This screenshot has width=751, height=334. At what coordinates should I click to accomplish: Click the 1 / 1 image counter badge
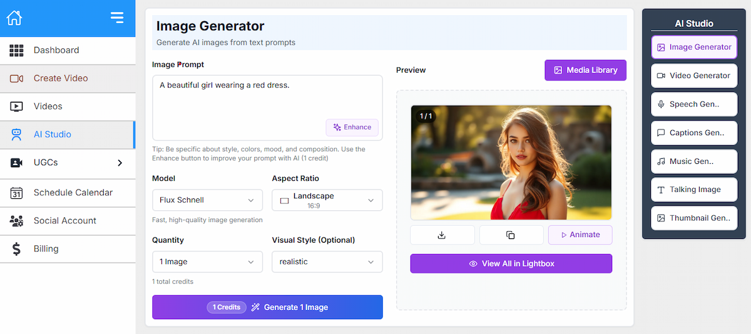426,116
